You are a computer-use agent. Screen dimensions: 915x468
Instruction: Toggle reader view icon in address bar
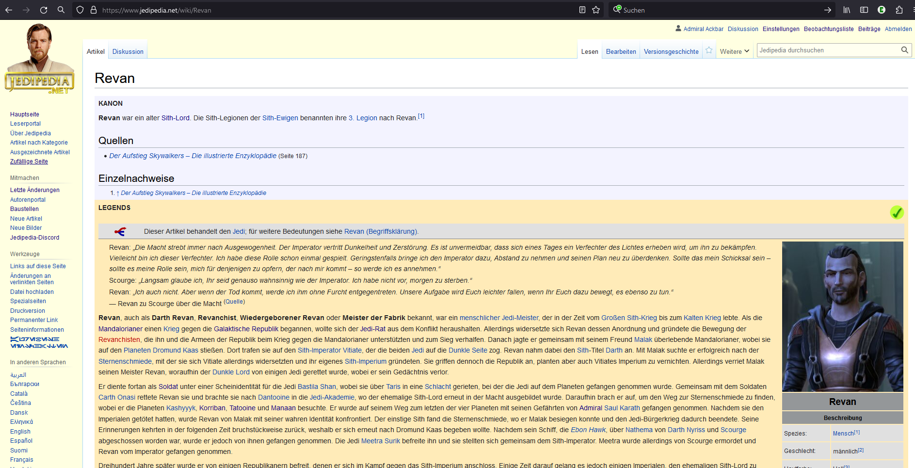(x=582, y=10)
